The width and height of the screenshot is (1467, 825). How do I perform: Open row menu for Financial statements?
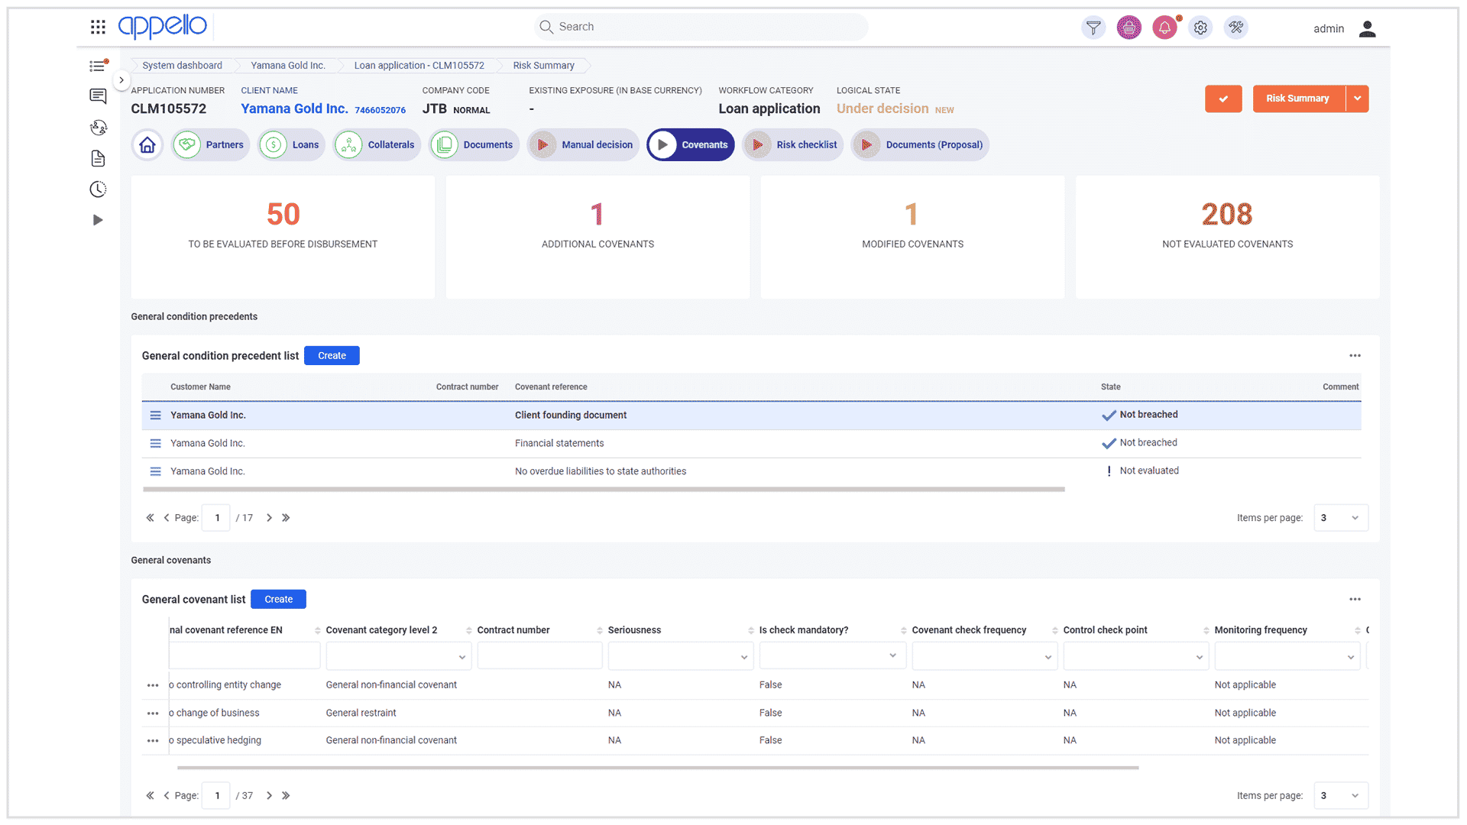pos(155,444)
